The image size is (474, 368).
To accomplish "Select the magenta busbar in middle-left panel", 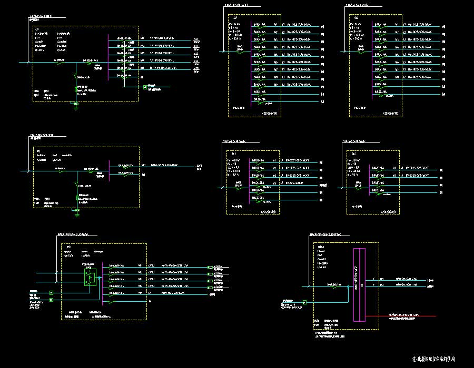I will point(108,168).
